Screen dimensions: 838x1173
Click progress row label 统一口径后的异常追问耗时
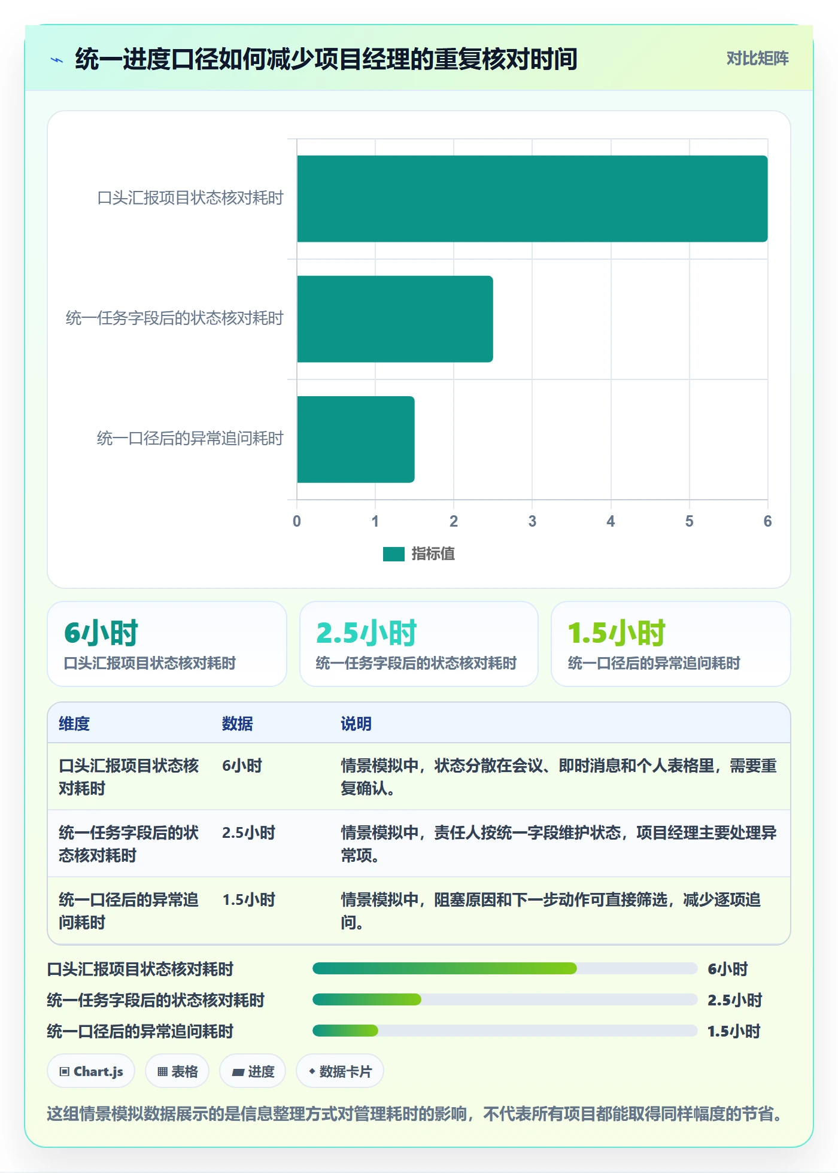140,1031
